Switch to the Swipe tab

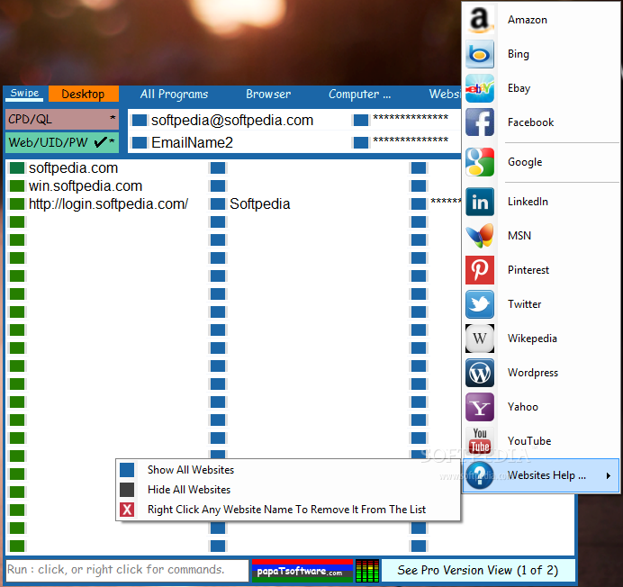pos(24,94)
